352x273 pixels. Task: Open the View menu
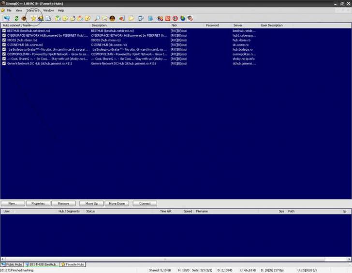pyautogui.click(x=19, y=10)
